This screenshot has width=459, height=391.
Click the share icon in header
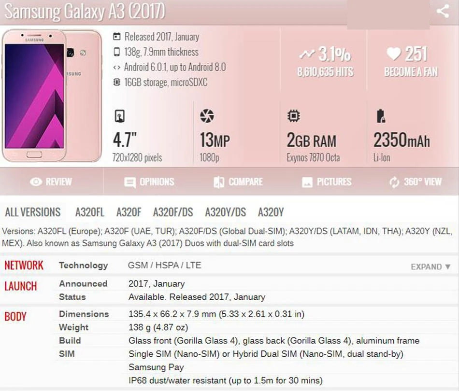point(443,11)
